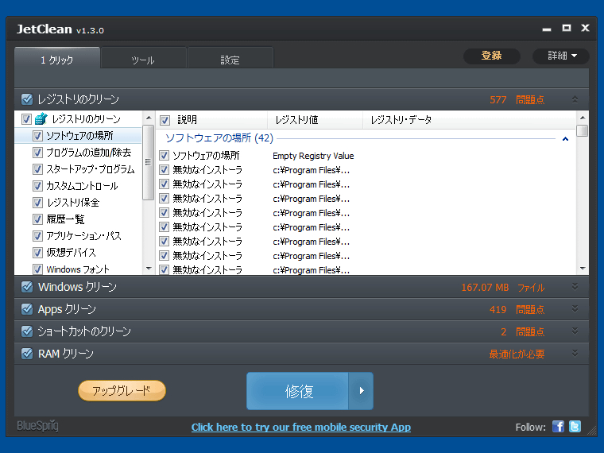Viewport: 604px width, 453px height.
Task: Uncheck ソフトウェアの場所 in the left tree
Action: (37, 136)
